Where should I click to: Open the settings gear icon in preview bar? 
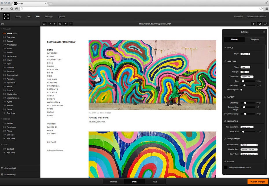259,24
